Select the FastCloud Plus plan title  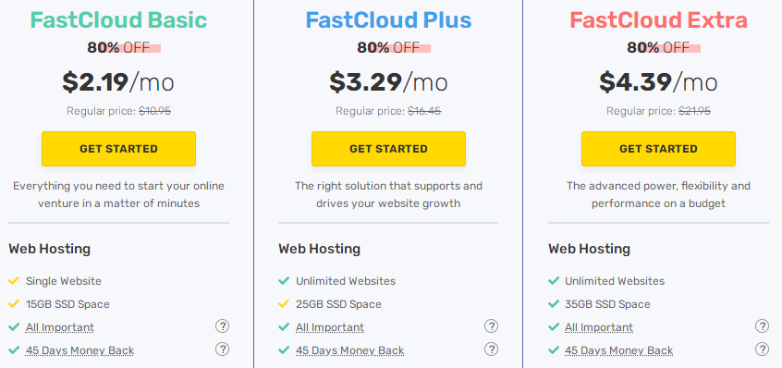tap(388, 20)
